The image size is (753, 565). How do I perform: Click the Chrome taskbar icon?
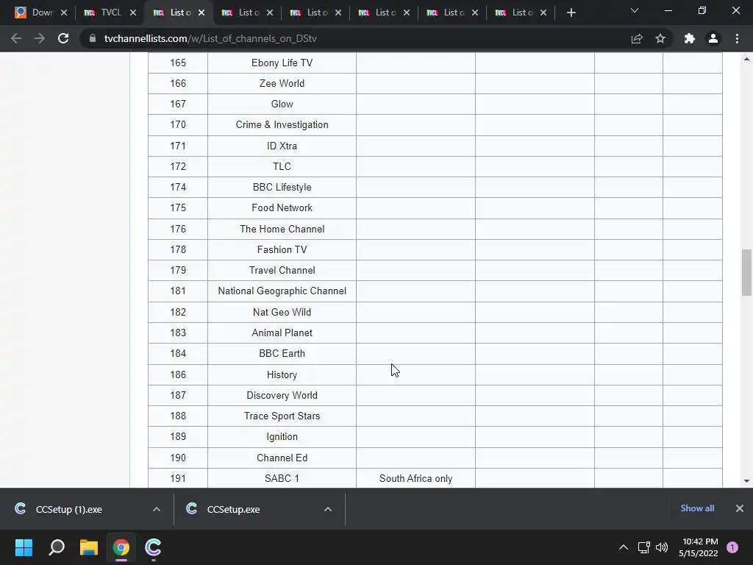pos(121,547)
